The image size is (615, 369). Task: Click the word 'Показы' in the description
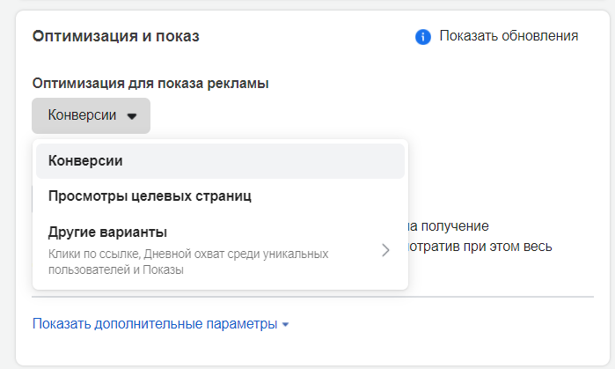[x=163, y=269]
